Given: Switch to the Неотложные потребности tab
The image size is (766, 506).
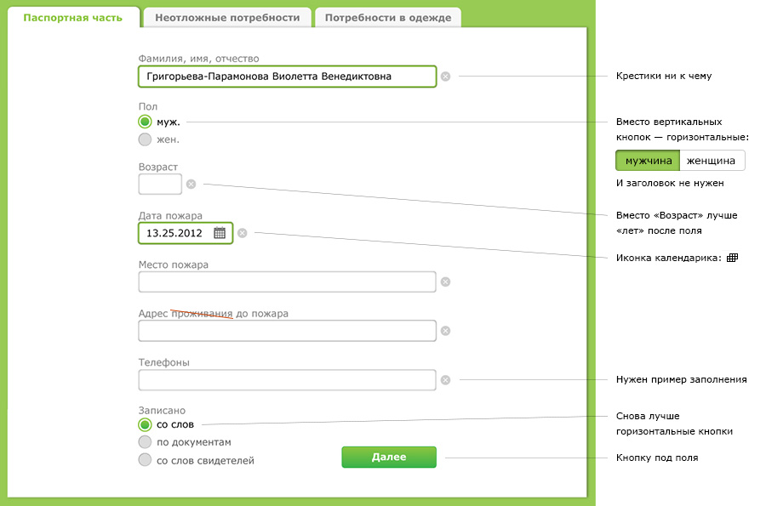Looking at the screenshot, I should tap(226, 17).
